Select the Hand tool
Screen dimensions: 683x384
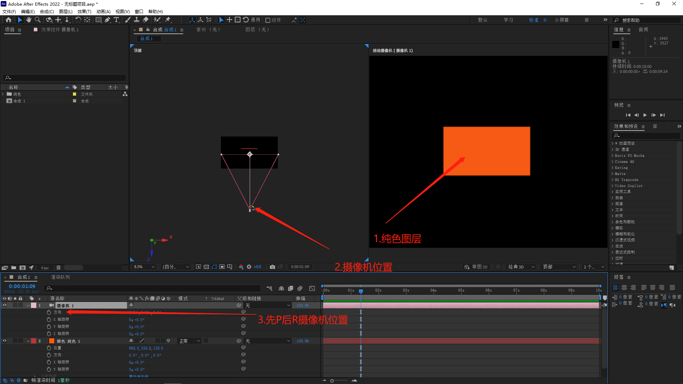click(29, 20)
